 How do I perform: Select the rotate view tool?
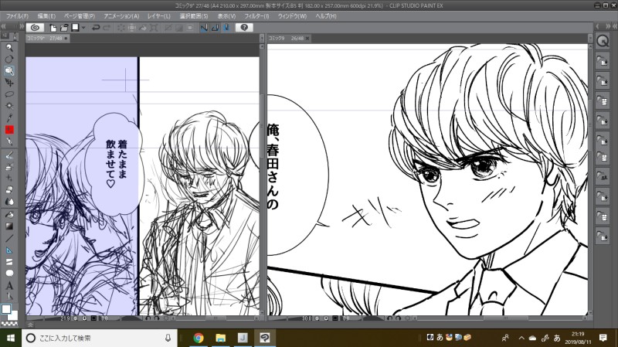point(9,60)
